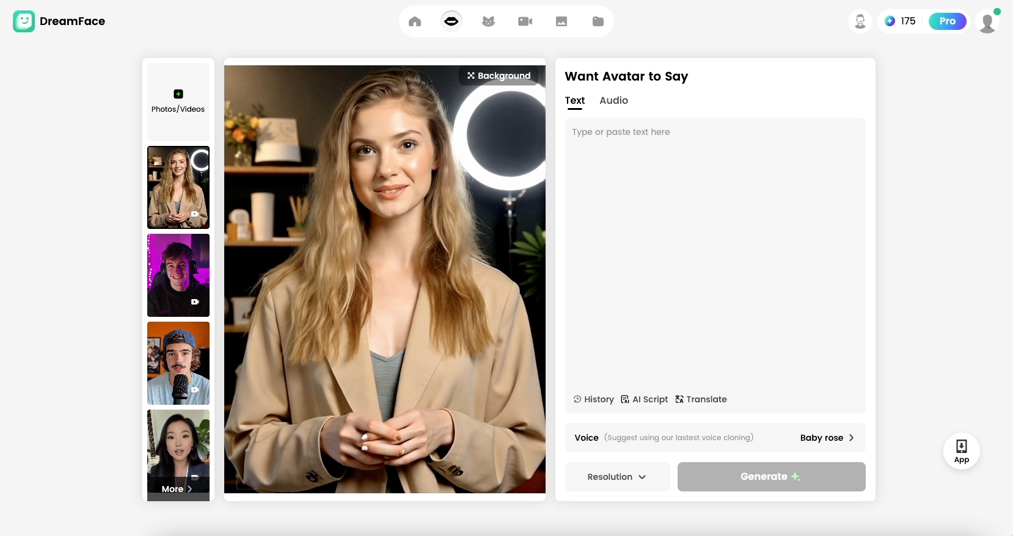This screenshot has width=1013, height=536.
Task: Click the DreamFace logo
Action: pyautogui.click(x=59, y=21)
